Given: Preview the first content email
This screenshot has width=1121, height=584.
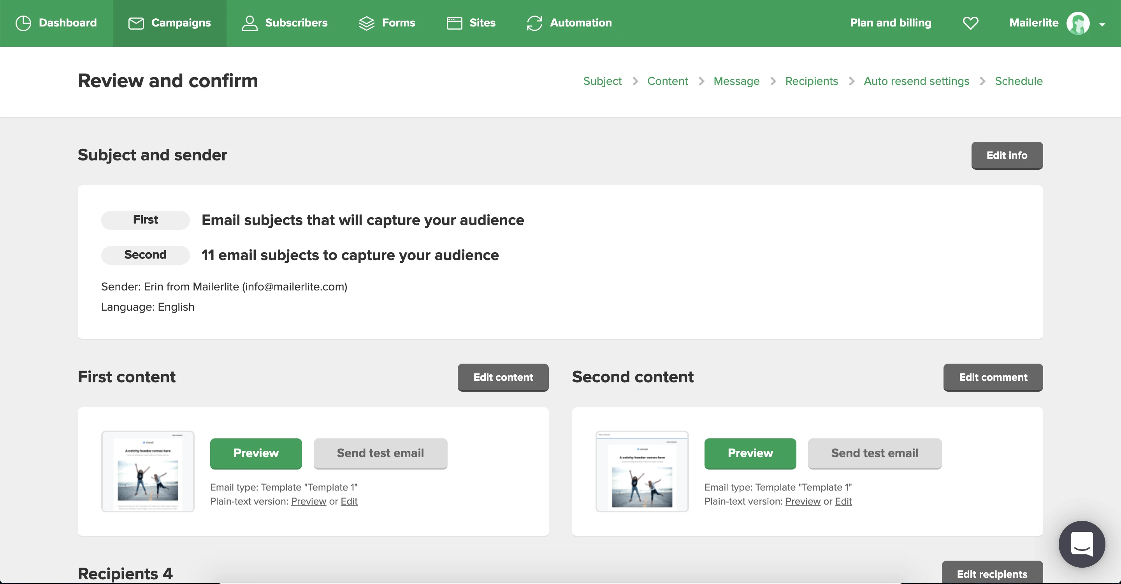Looking at the screenshot, I should (x=256, y=453).
